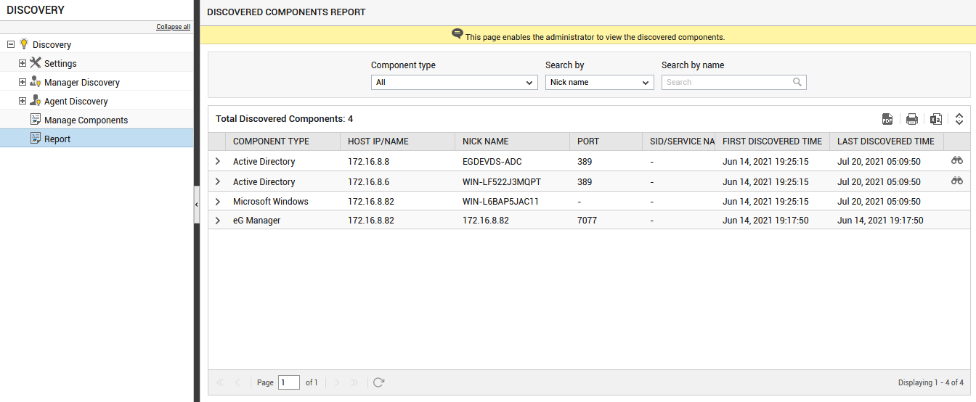
Task: Click the Settings tools icon
Action: point(35,63)
